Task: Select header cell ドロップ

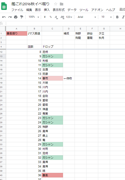Action: pos(52,47)
